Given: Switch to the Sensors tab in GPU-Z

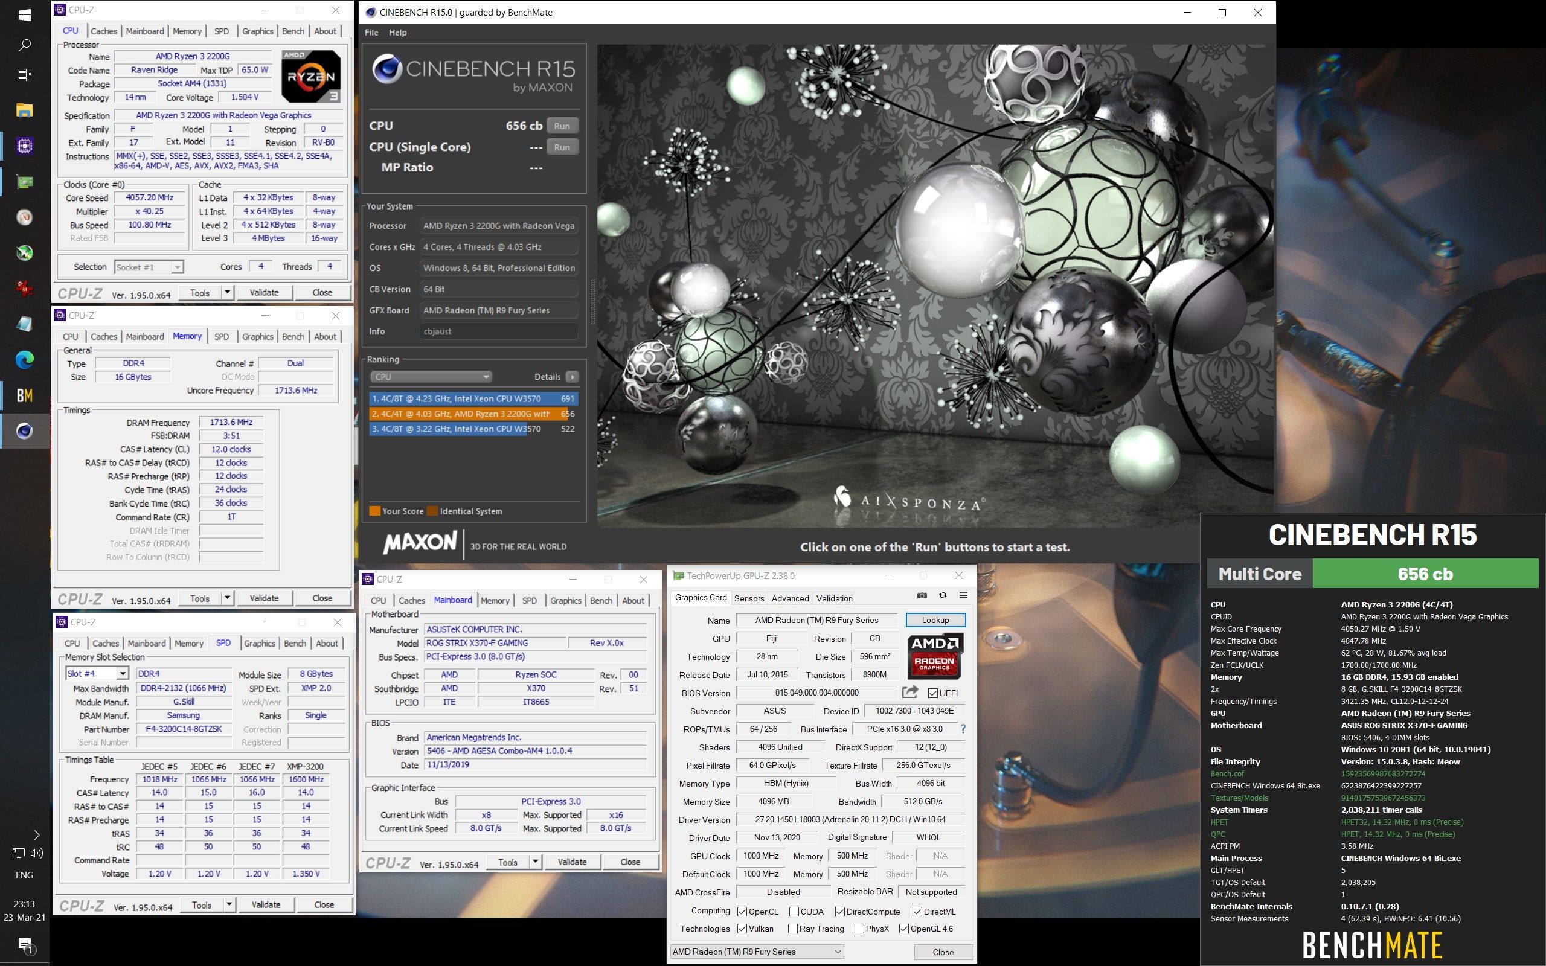Looking at the screenshot, I should coord(749,598).
